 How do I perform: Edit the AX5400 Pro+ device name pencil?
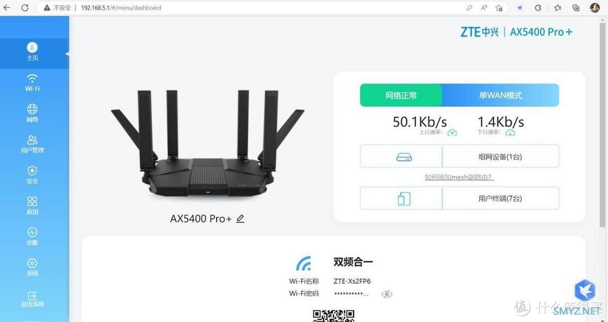[x=240, y=219]
